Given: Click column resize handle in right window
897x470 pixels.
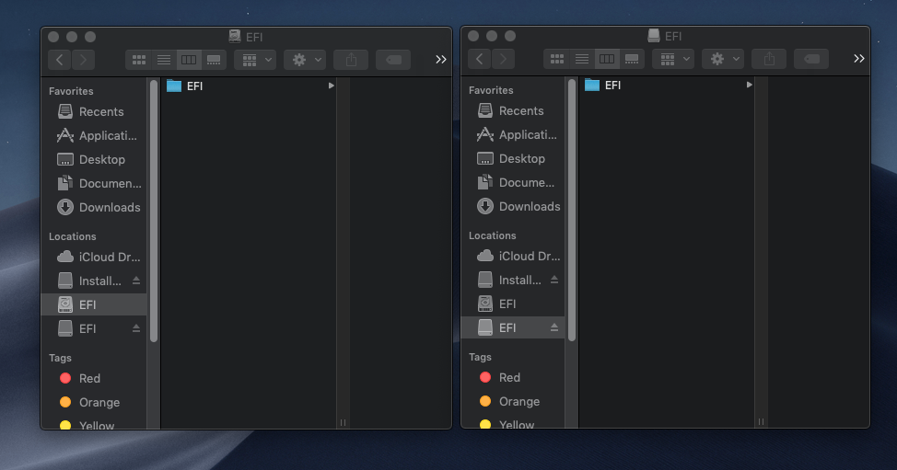Looking at the screenshot, I should (x=762, y=421).
